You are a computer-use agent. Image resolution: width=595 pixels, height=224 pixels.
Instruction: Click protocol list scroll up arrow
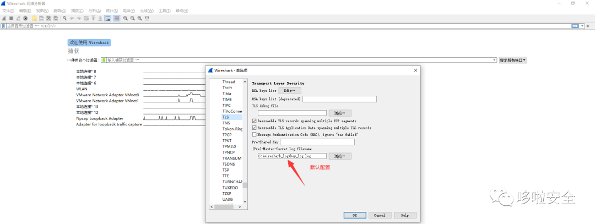245,81
